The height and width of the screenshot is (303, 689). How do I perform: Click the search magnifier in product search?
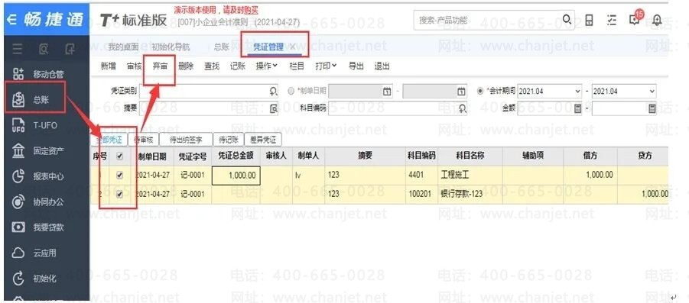[x=567, y=20]
